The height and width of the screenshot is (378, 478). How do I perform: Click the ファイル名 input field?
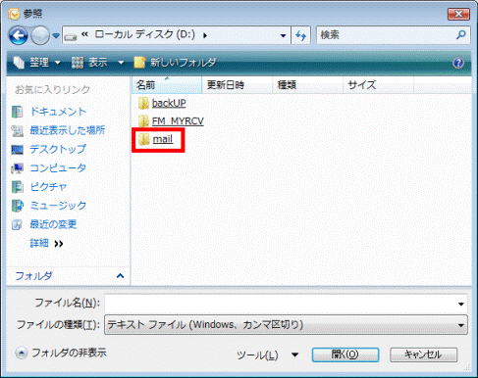pos(281,304)
